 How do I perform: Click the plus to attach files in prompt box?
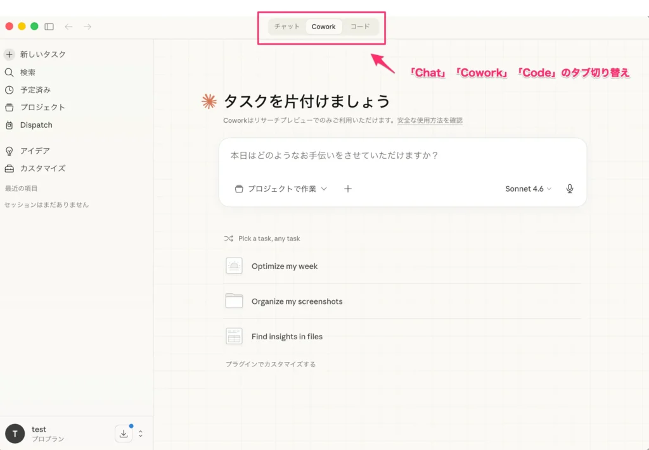click(x=347, y=188)
